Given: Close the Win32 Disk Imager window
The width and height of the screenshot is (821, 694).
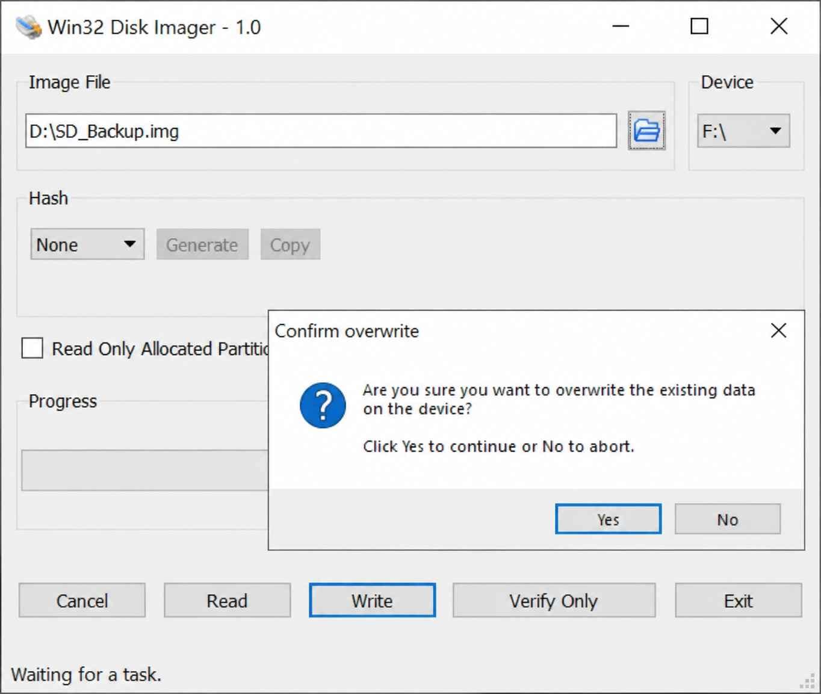Looking at the screenshot, I should coord(779,26).
